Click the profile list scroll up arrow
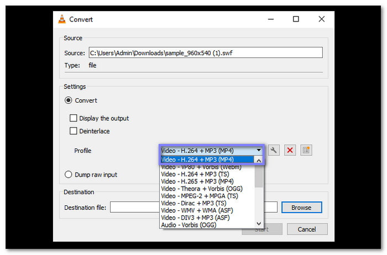 coord(259,161)
